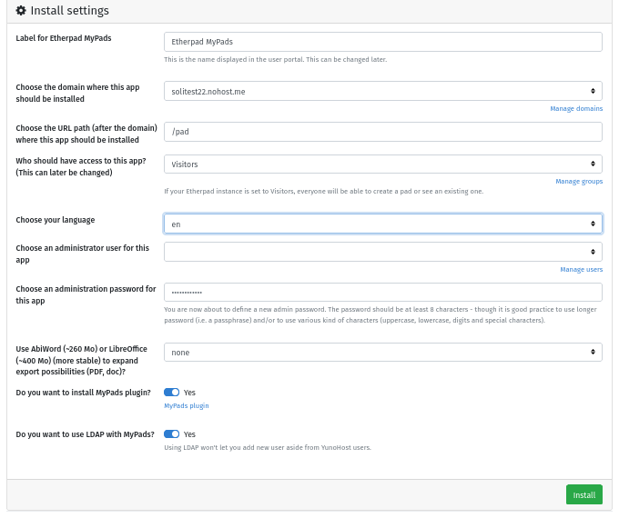Viewport: 619px width, 518px height.
Task: Open the AbiWord/LibreOffice dropdown set to none
Action: click(383, 352)
